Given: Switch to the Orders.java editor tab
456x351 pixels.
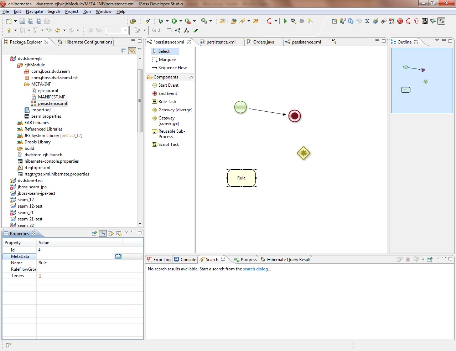Looking at the screenshot, I should (263, 42).
